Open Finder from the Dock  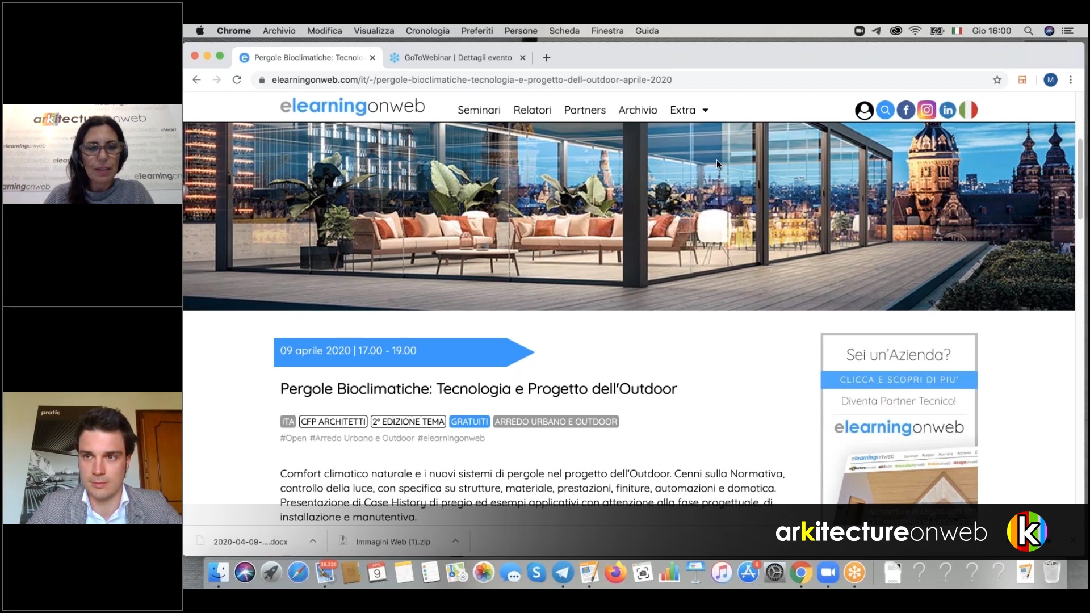pyautogui.click(x=218, y=573)
